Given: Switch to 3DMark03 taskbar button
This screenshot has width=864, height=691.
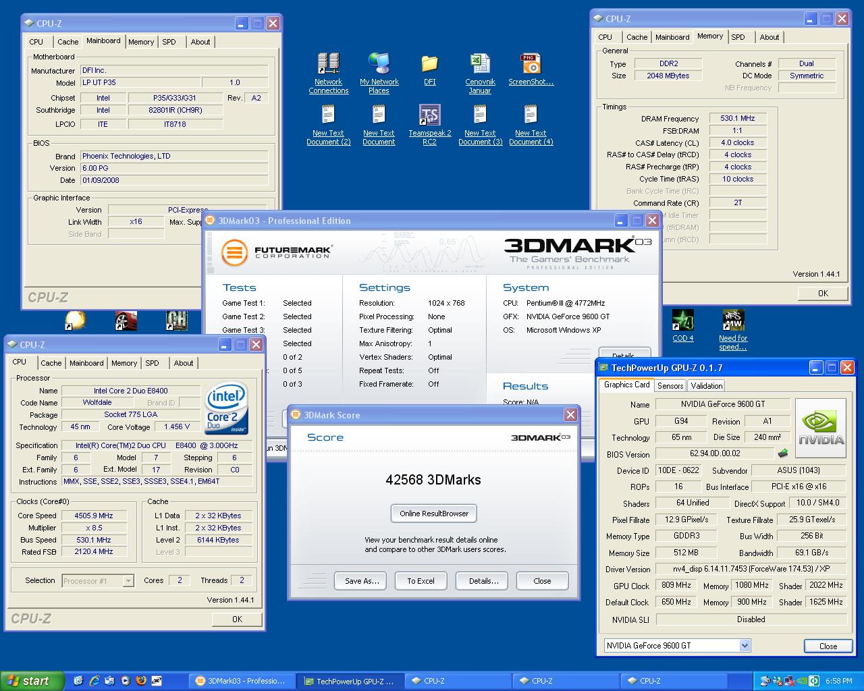Looking at the screenshot, I should pos(241,681).
